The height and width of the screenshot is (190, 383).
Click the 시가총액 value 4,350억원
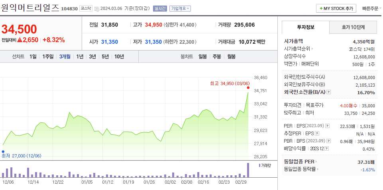(364, 41)
